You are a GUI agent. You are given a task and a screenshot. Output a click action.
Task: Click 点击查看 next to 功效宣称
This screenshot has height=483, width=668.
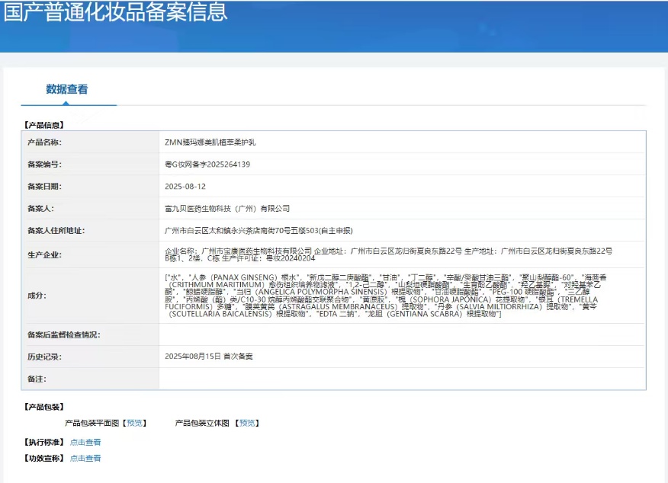(85, 459)
